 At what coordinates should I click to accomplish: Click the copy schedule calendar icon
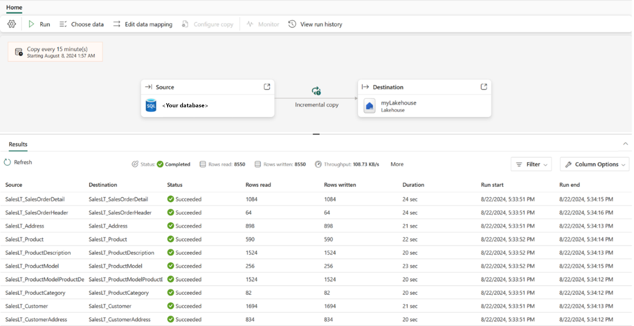(x=19, y=52)
